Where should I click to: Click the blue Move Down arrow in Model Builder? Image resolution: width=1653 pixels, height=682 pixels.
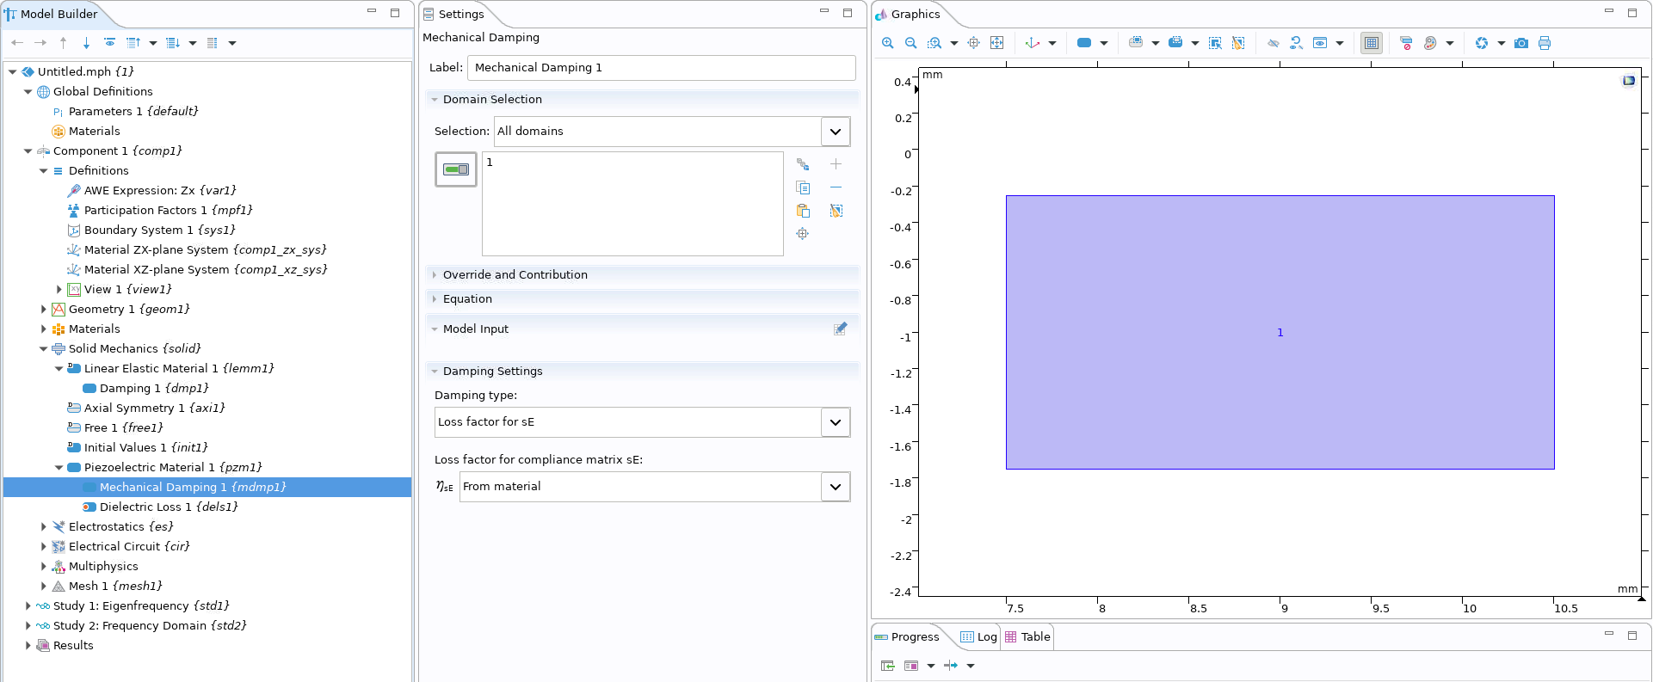point(86,43)
